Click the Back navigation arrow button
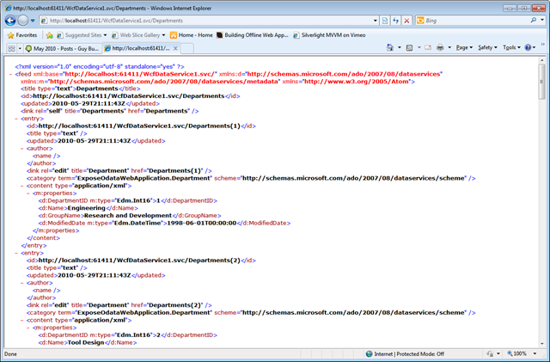Screen dimensions: 550x362 pyautogui.click(x=10, y=21)
